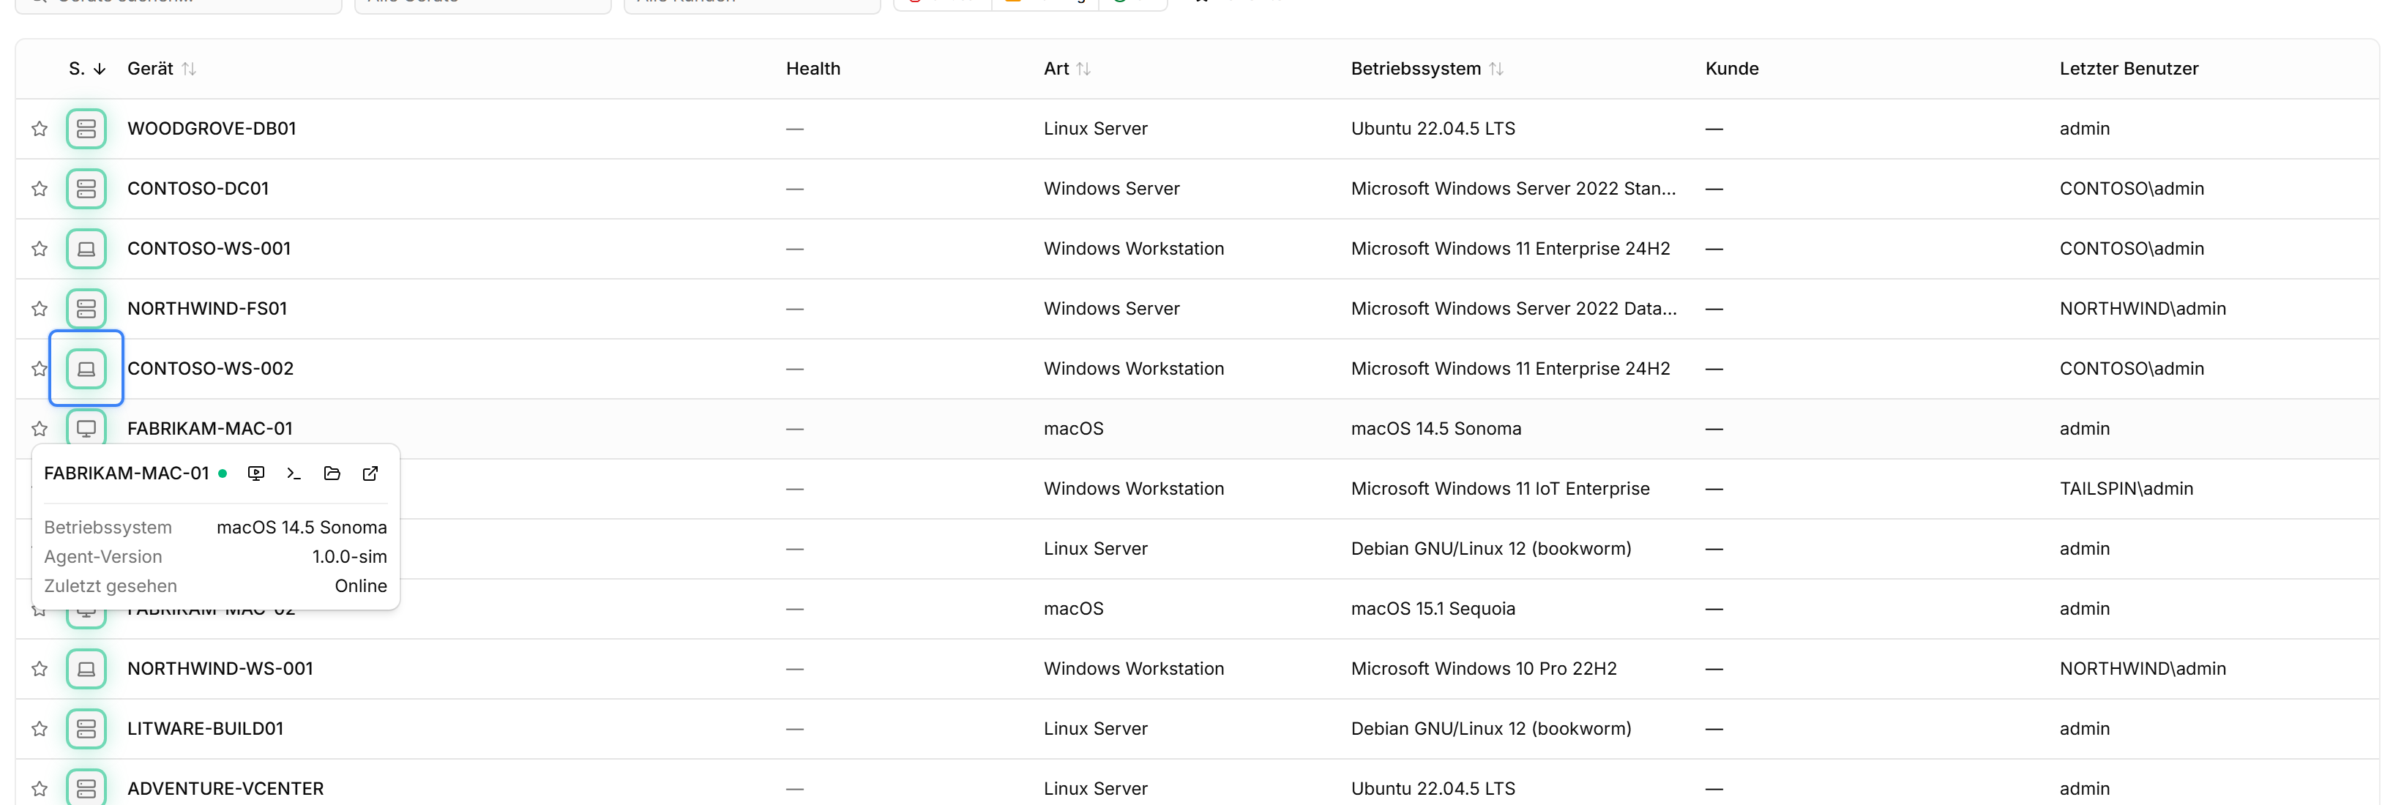Click server icon of CONTOSO-DC01 row
Image resolution: width=2401 pixels, height=805 pixels.
pyautogui.click(x=86, y=189)
